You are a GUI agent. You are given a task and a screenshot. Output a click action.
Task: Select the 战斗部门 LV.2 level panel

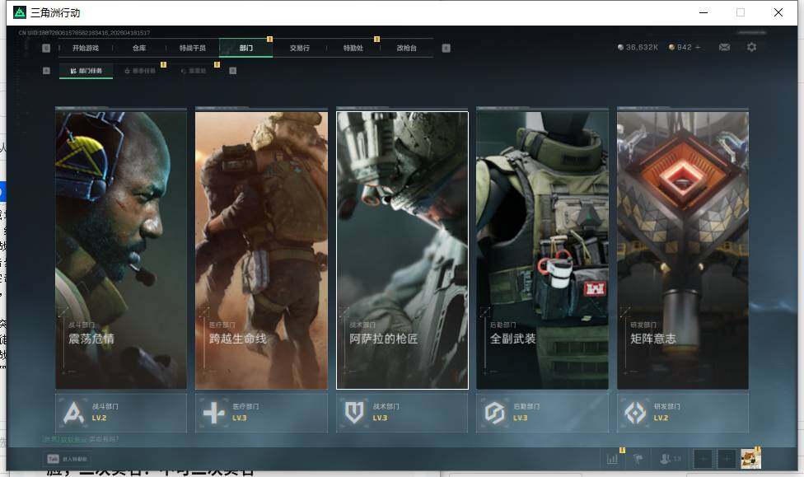(x=121, y=413)
